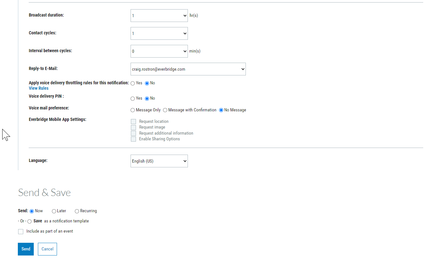Enable voice delivery throttling rules
This screenshot has height=259, width=428.
pyautogui.click(x=132, y=83)
